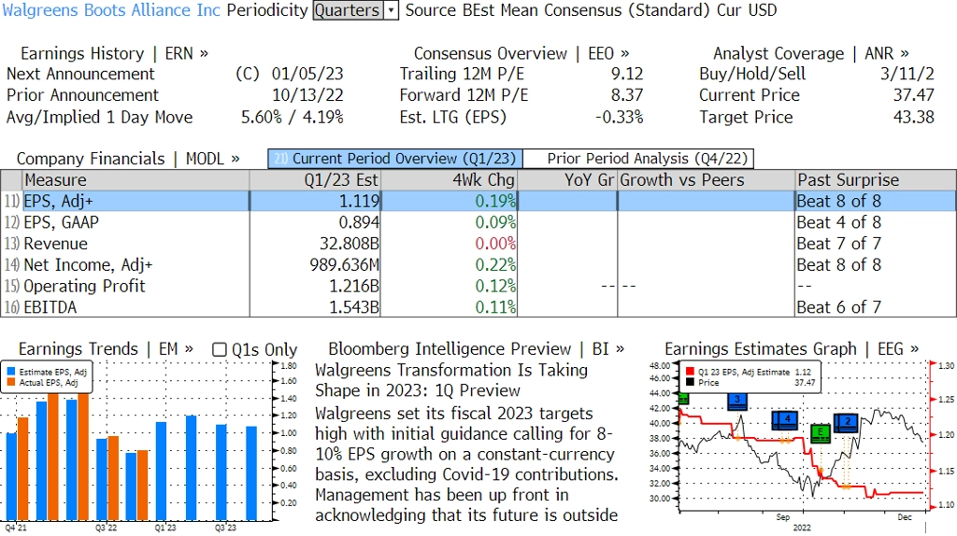Click the 989.636M net income estimate cell
957x536 pixels.
[344, 265]
